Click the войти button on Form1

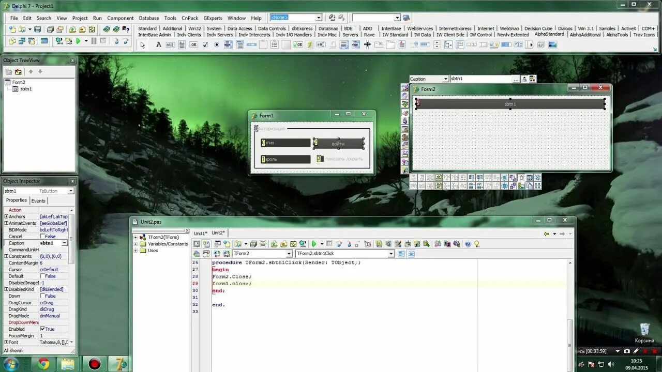[338, 143]
